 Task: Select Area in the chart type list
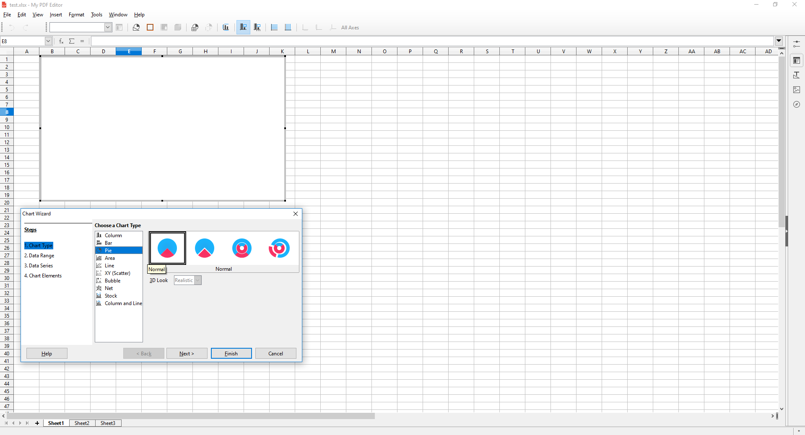(119, 258)
